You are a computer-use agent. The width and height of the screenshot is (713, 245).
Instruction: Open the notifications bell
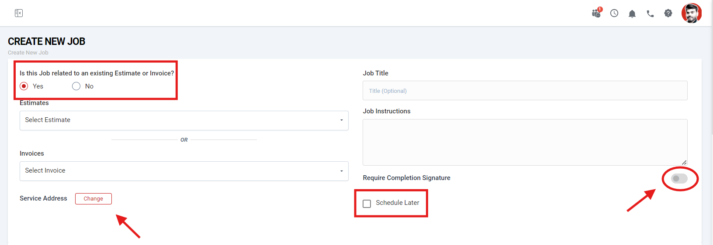tap(632, 14)
